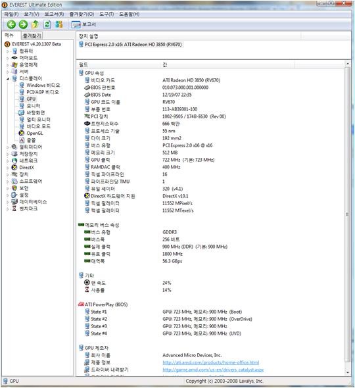Click the 마더보드 icon in tree

(14, 58)
